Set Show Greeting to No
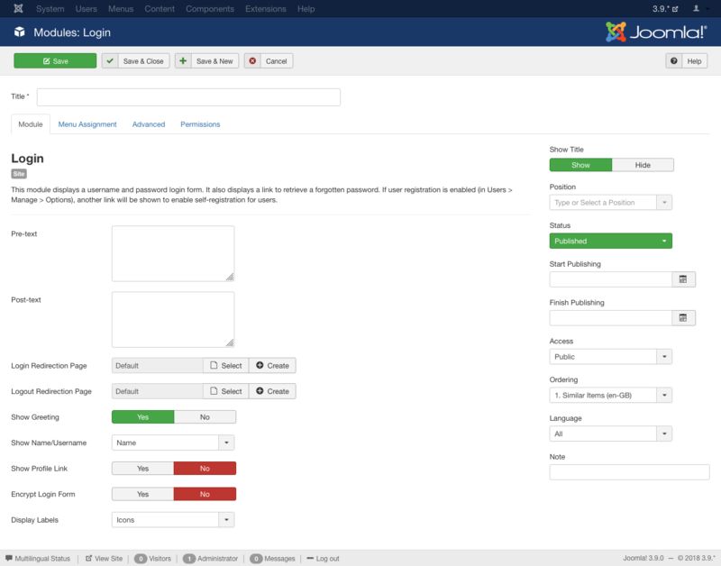Viewport: 721px width, 566px height. point(205,417)
